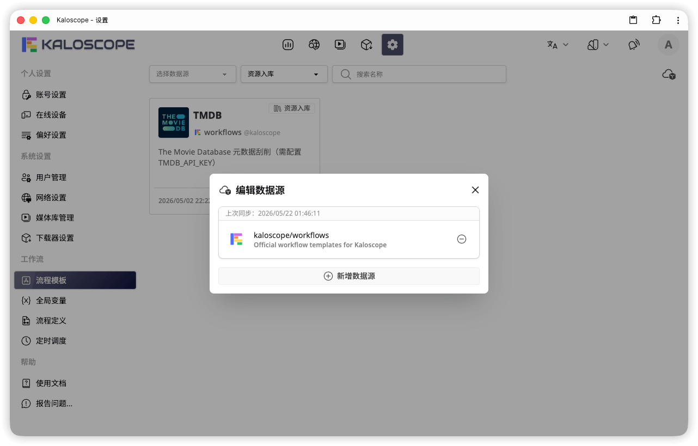Open the language translation dropdown

tap(558, 45)
